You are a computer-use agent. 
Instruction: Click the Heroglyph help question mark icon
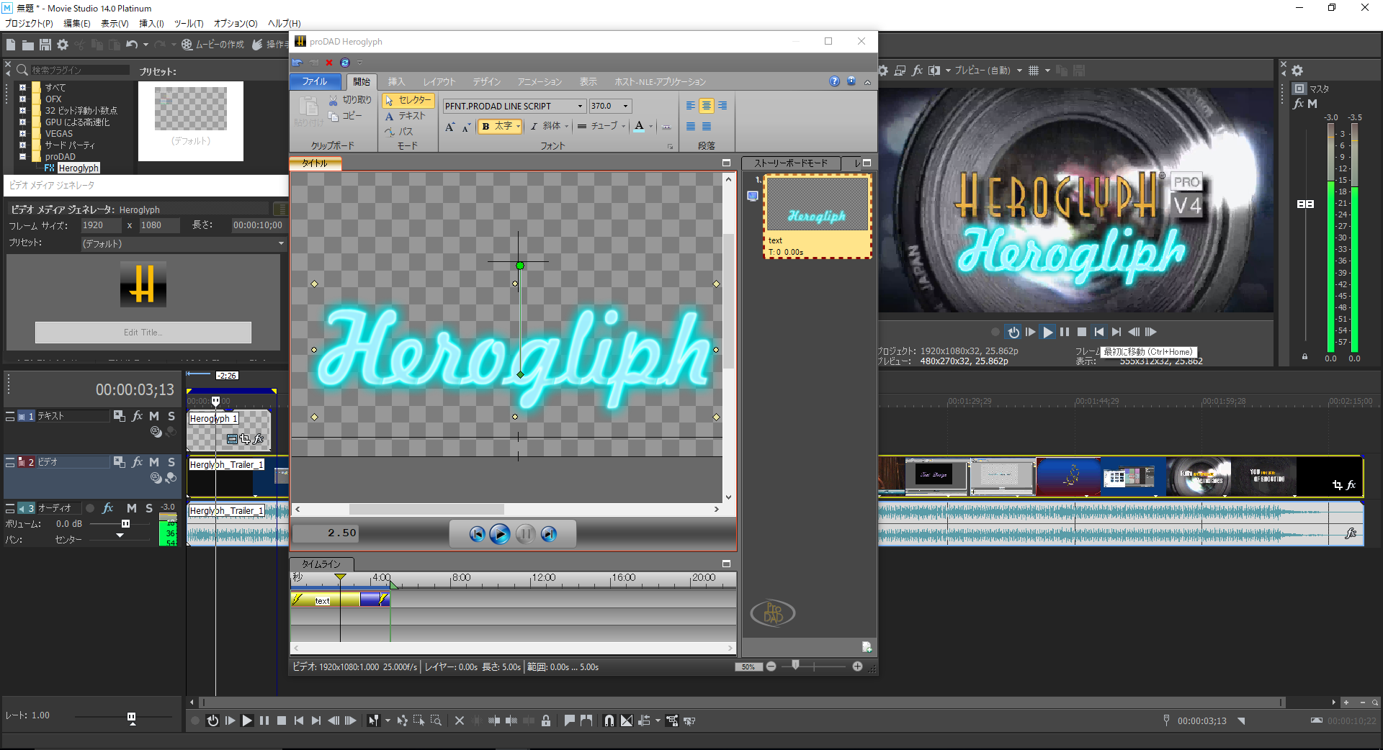click(x=834, y=81)
